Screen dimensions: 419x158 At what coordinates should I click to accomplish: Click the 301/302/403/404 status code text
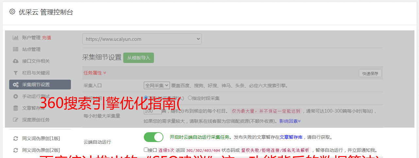(x=203, y=150)
